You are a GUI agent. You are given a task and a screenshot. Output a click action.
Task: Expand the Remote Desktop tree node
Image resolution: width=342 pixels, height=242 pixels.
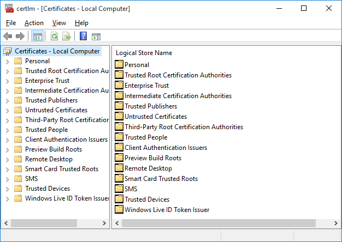point(7,159)
